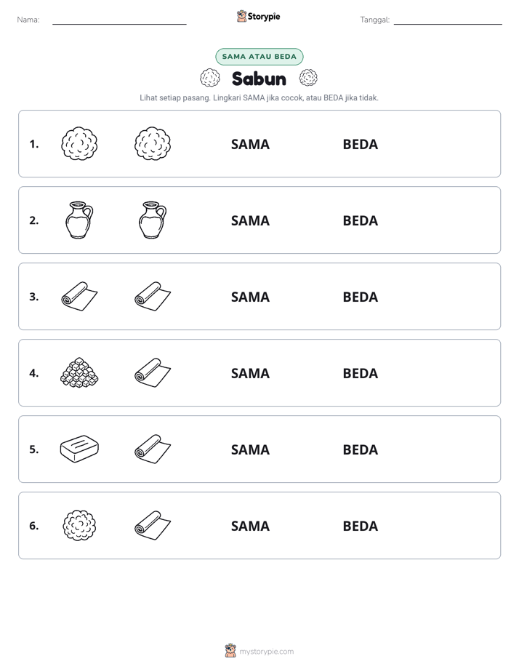Click the Storypie logo at the top
519x672 pixels.
tap(258, 16)
